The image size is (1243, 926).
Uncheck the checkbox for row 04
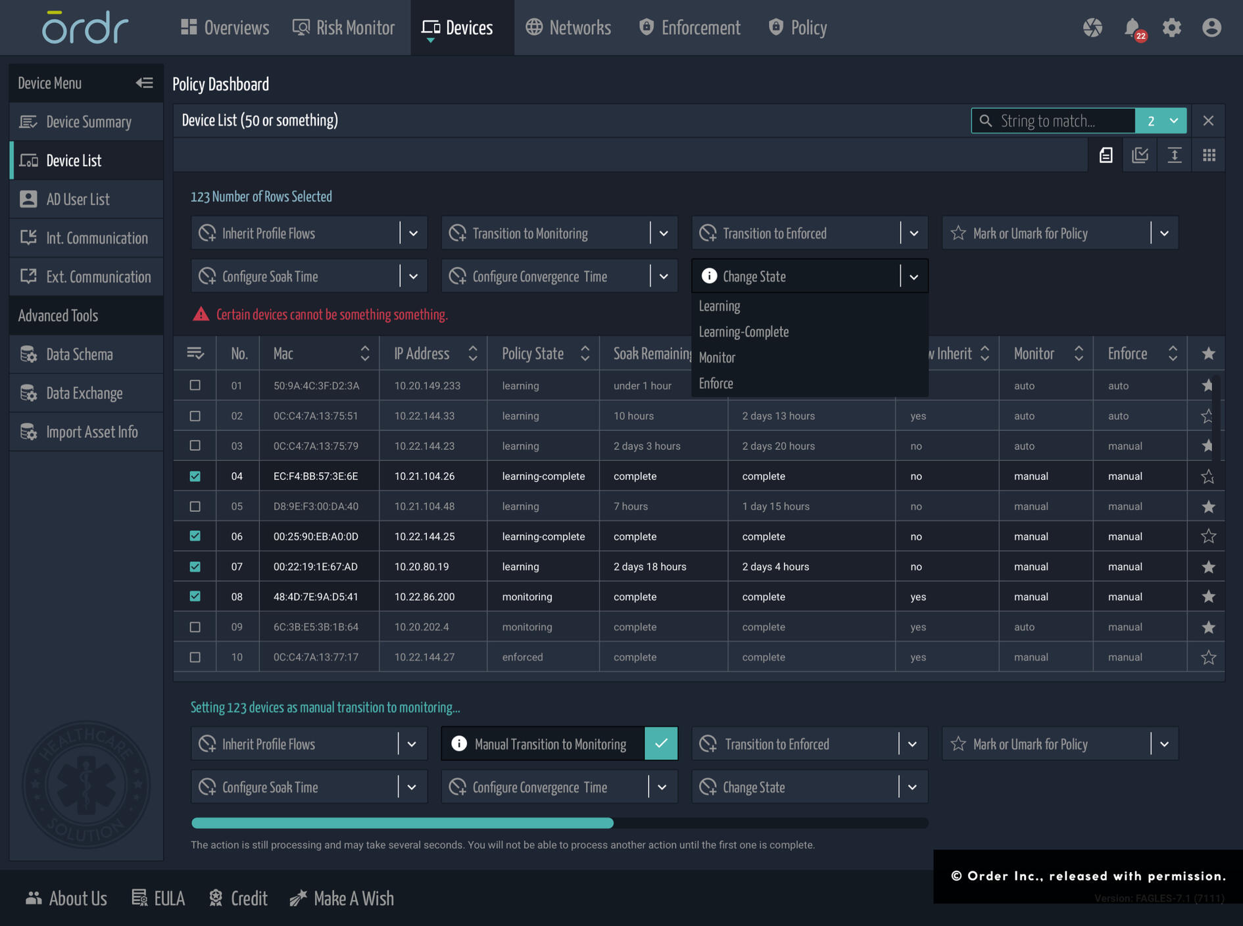195,476
